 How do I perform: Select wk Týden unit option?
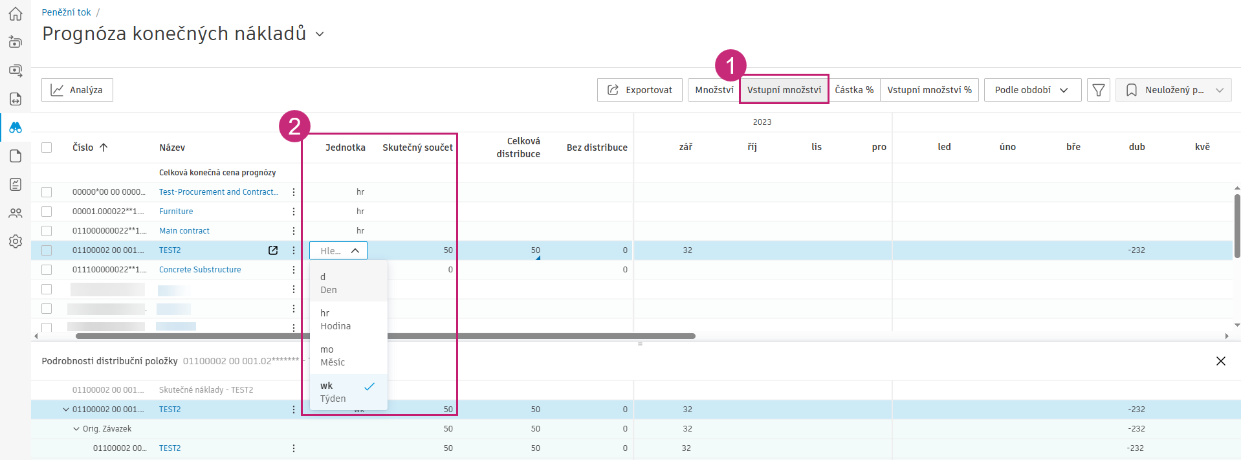(x=349, y=392)
